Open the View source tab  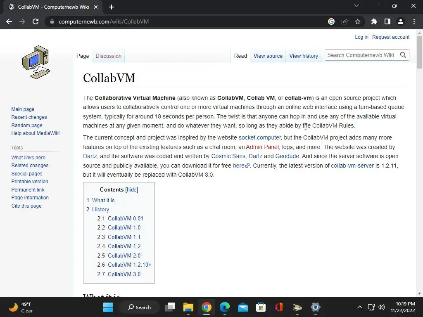click(268, 56)
